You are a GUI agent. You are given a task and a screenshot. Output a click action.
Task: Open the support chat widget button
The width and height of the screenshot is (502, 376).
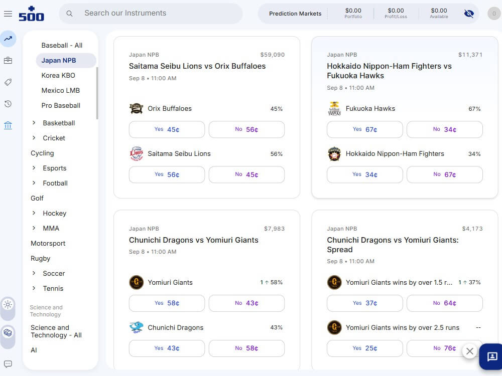491,356
